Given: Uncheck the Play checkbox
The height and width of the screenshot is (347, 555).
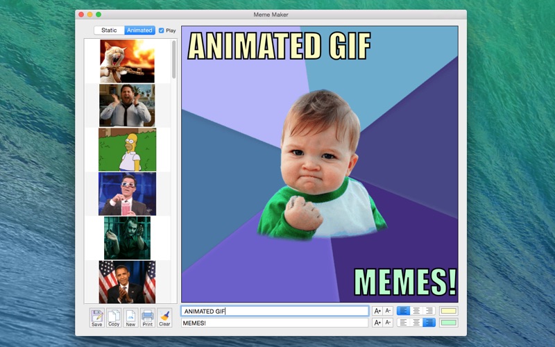Looking at the screenshot, I should pos(162,31).
